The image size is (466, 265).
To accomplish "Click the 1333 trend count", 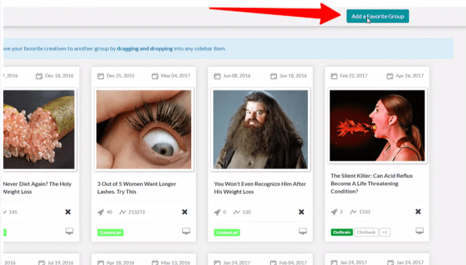I will pos(365,212).
